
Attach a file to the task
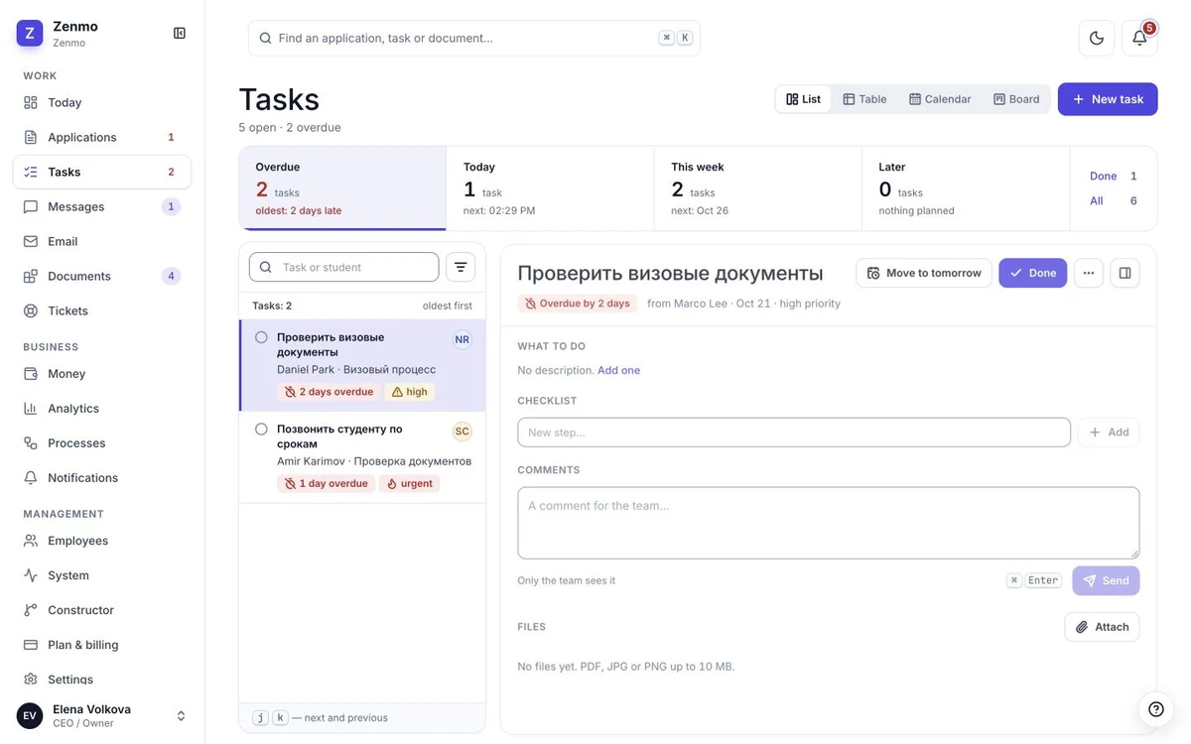click(x=1102, y=627)
